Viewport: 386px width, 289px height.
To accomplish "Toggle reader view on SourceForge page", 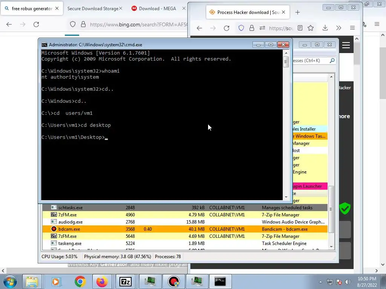I will [x=300, y=28].
